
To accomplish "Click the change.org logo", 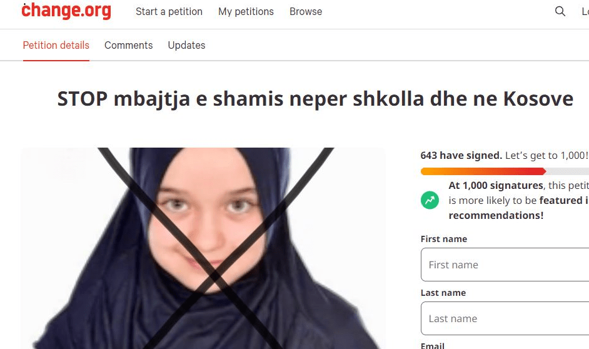I will (66, 11).
